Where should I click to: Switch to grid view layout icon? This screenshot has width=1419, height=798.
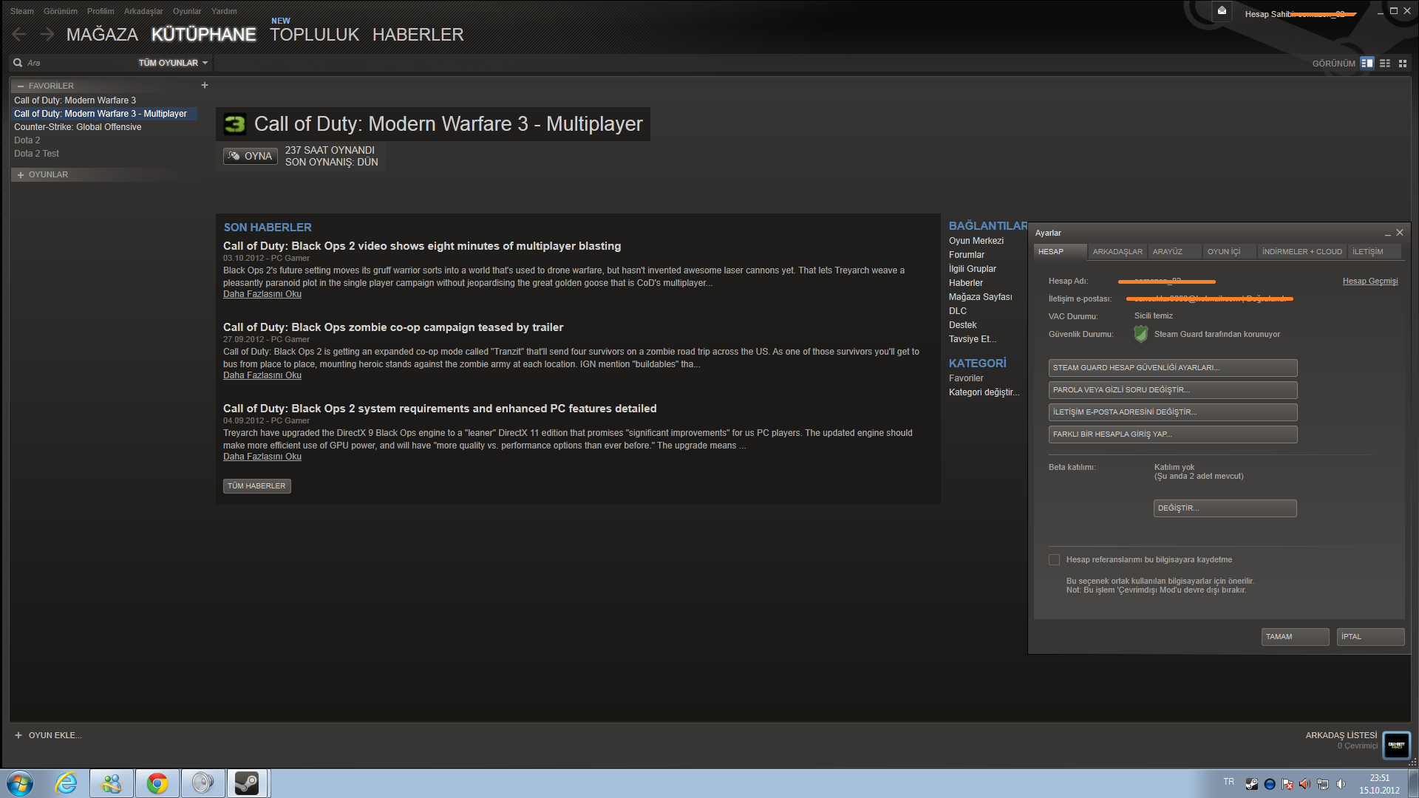[1403, 64]
